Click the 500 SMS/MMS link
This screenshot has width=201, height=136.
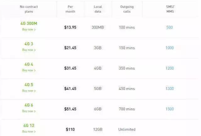[x=169, y=28]
